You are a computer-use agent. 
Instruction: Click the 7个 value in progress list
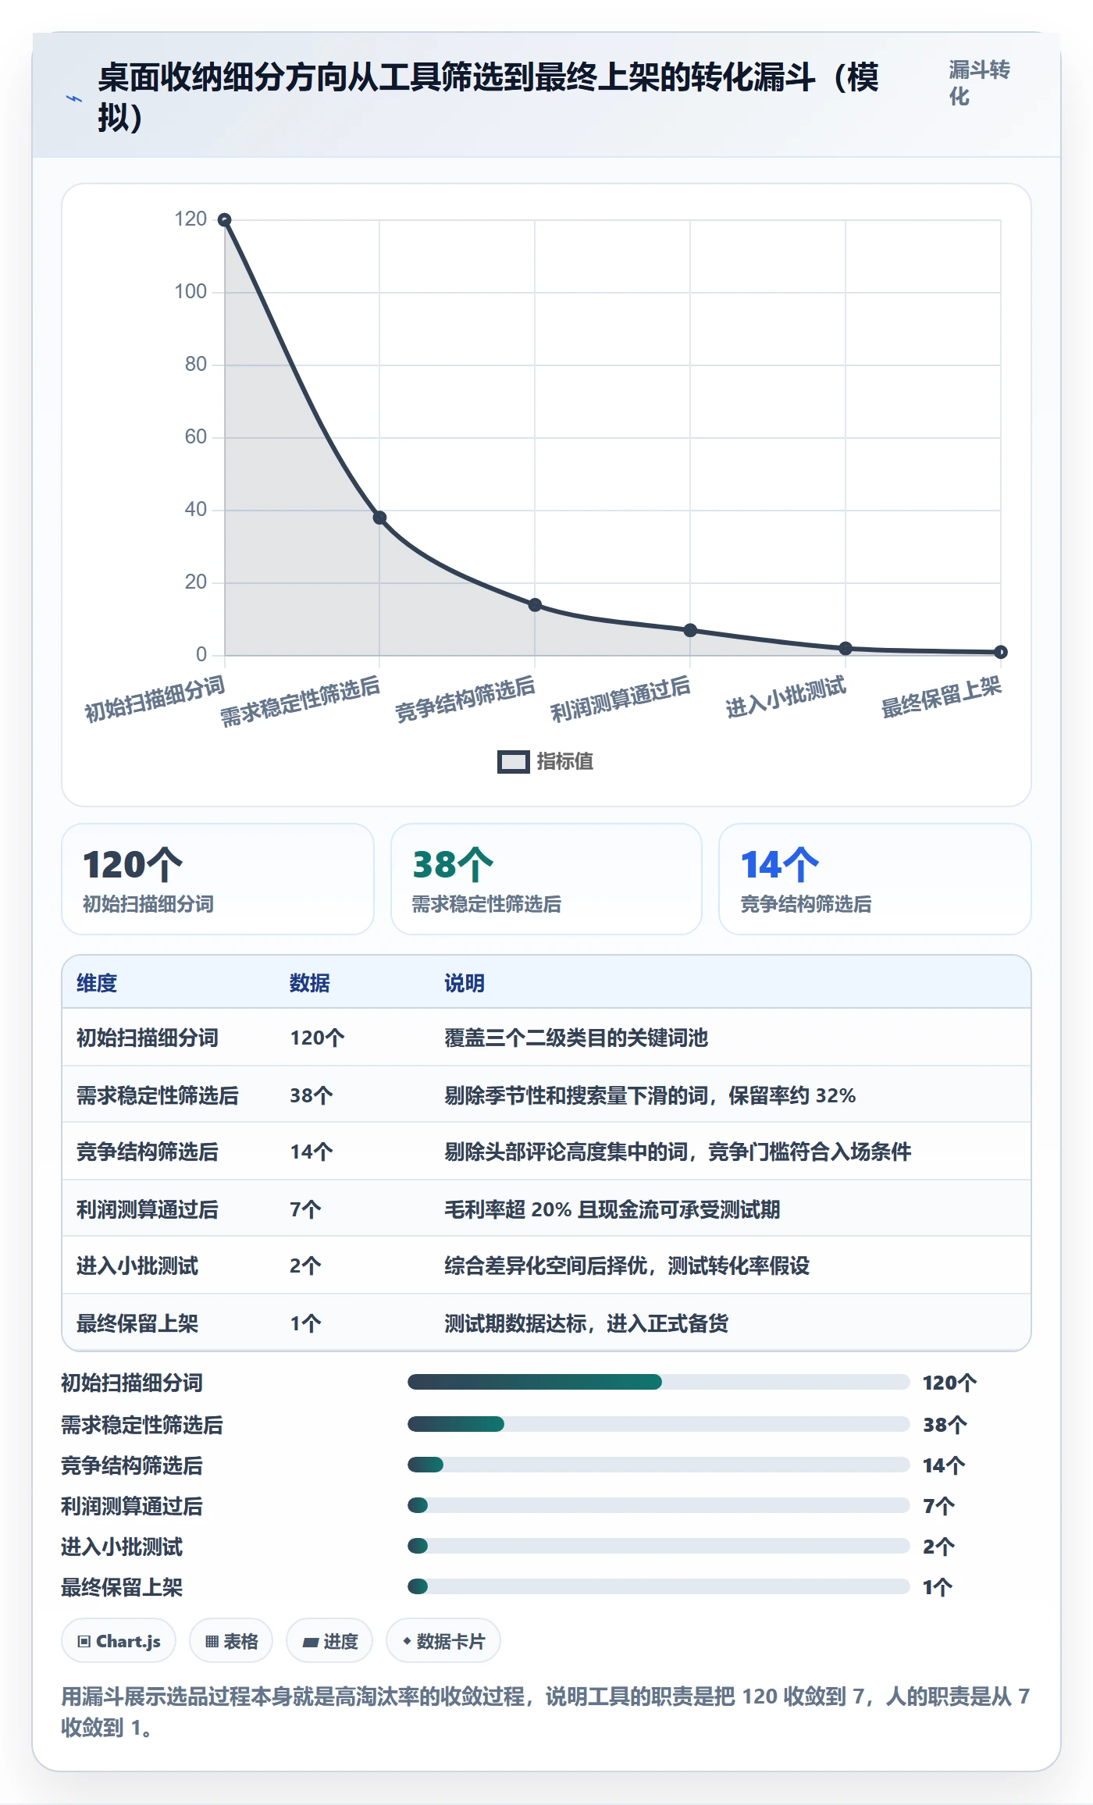click(x=938, y=1506)
